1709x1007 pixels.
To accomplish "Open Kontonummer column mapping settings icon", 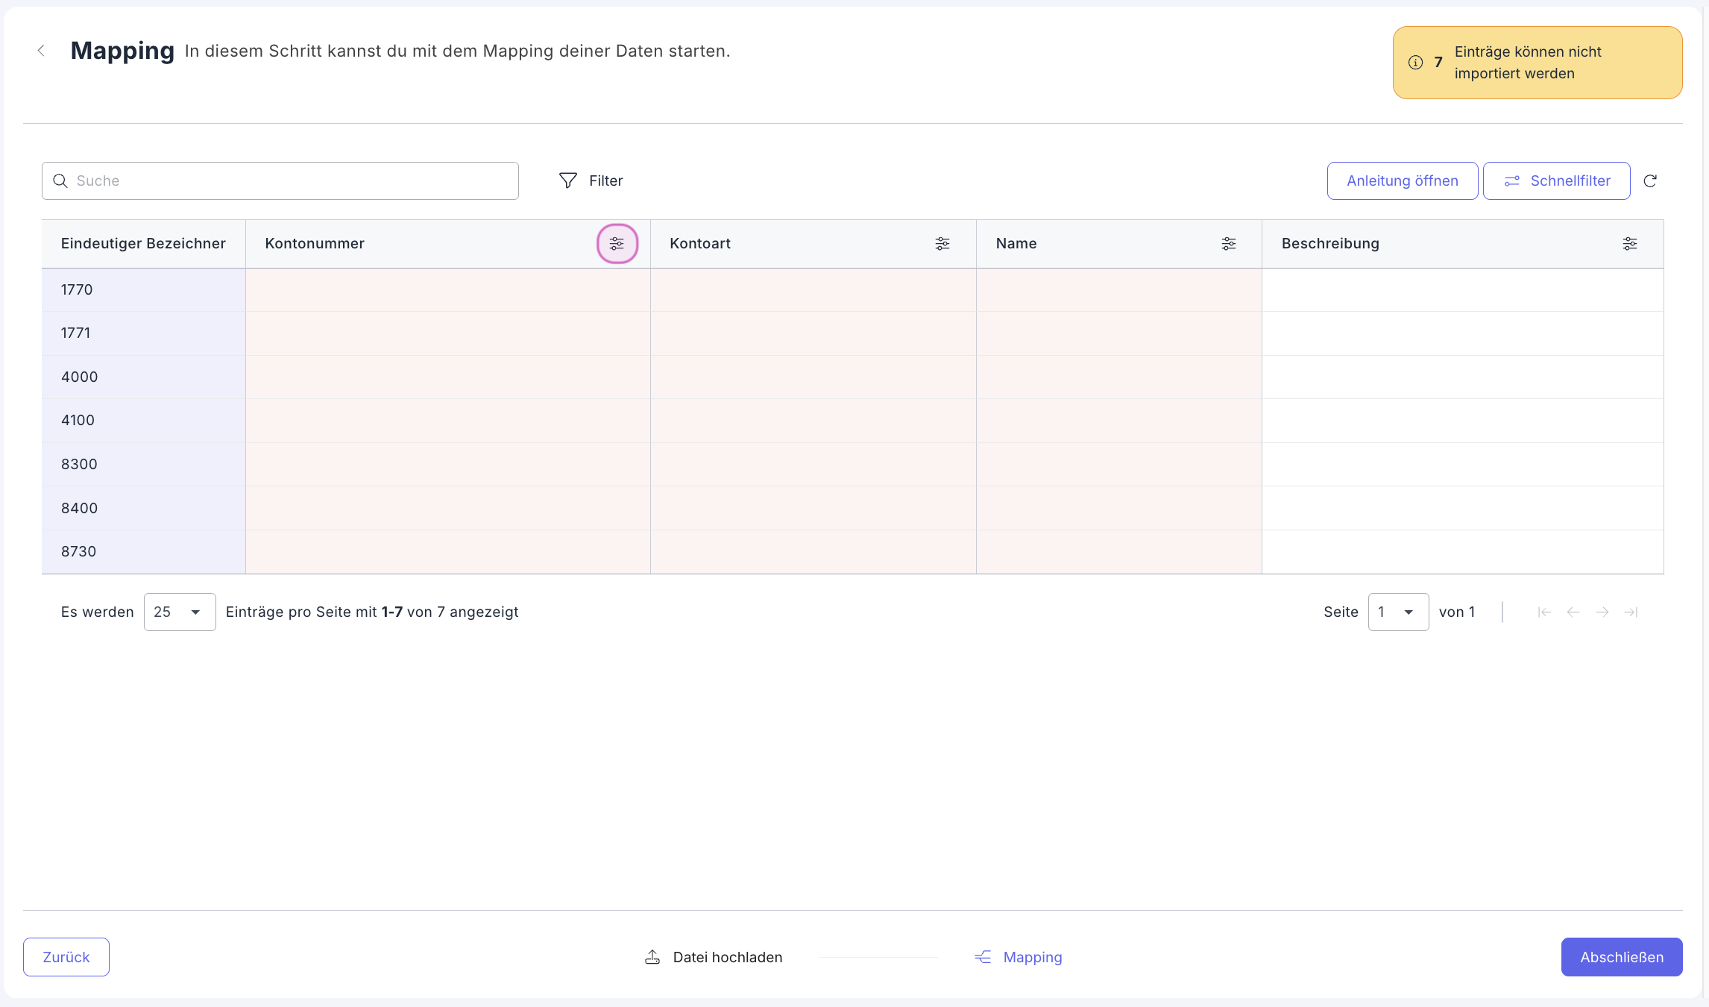I will 617,243.
